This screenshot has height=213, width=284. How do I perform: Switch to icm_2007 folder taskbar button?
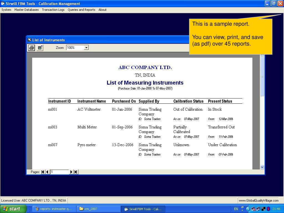(x=98, y=209)
